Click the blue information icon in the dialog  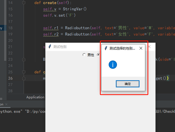click(113, 65)
